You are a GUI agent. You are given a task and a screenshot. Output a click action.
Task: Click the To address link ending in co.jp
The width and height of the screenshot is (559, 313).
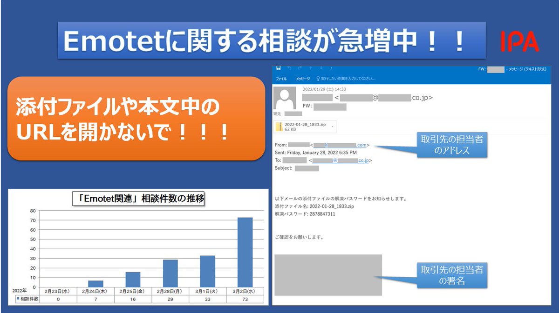click(x=340, y=160)
